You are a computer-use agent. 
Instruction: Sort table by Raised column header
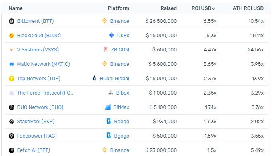point(169,8)
